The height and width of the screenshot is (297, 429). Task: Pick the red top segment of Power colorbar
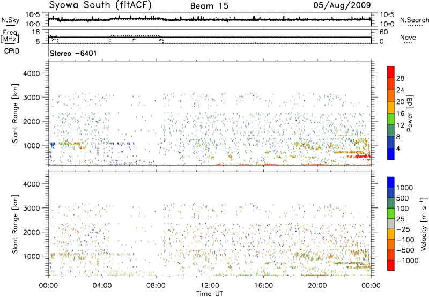[391, 72]
